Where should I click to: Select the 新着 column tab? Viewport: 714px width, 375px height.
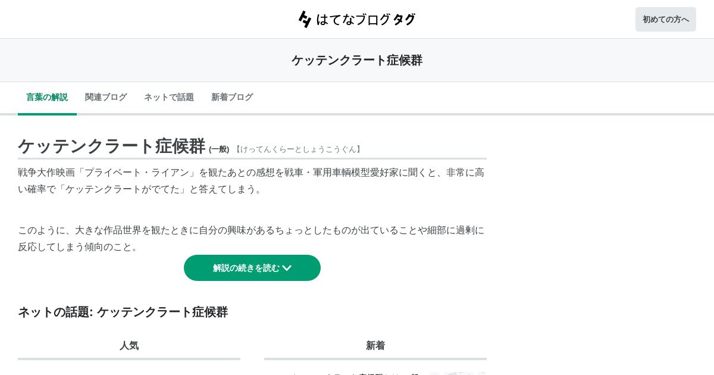[375, 346]
